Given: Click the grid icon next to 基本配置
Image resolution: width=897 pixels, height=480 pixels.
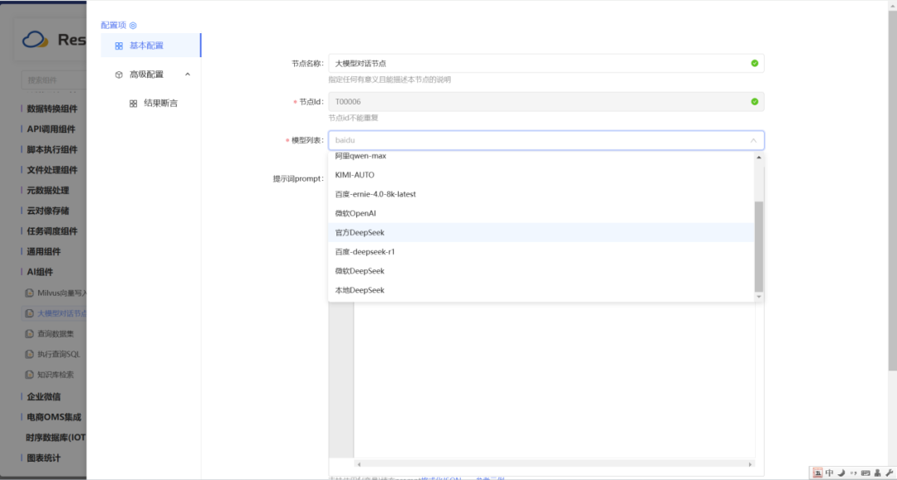Looking at the screenshot, I should click(x=119, y=46).
